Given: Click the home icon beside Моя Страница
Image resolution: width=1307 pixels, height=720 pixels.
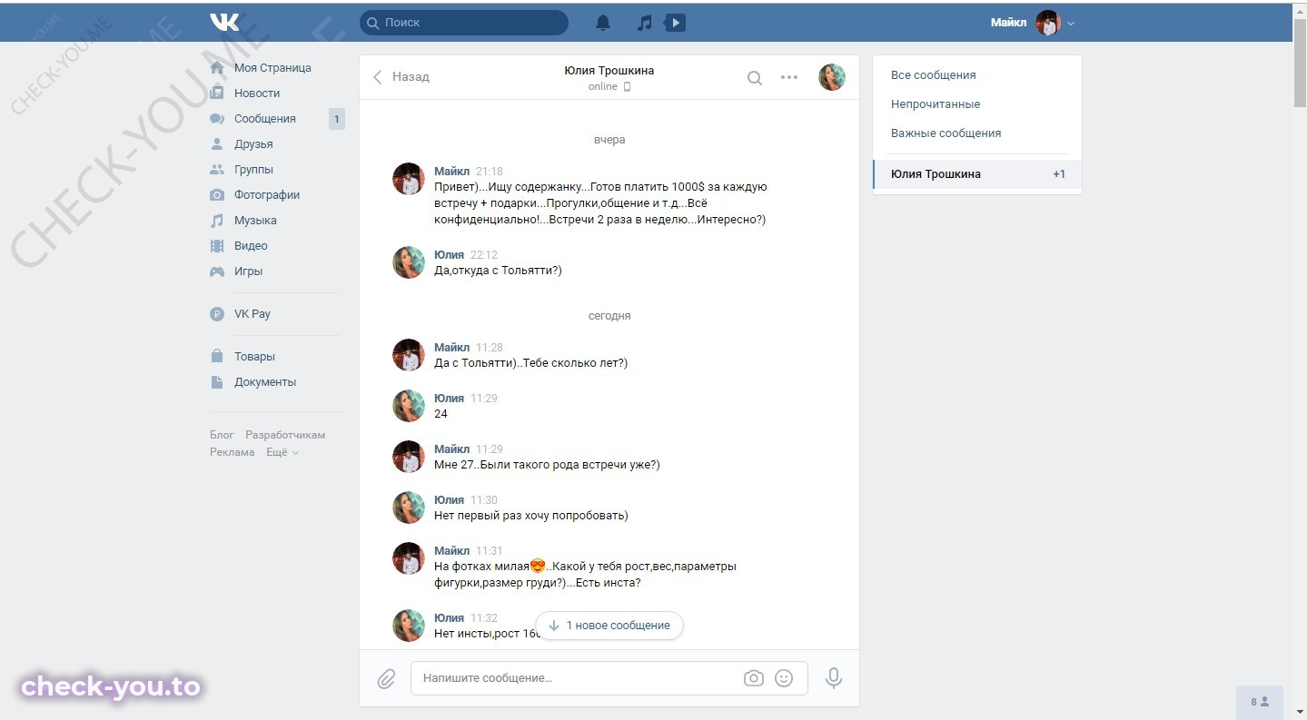Looking at the screenshot, I should click(x=216, y=68).
